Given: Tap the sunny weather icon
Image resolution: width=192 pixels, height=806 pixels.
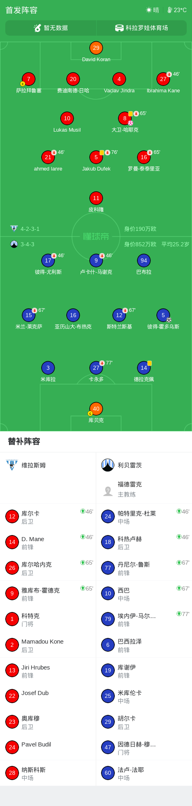Looking at the screenshot, I should click(x=149, y=10).
